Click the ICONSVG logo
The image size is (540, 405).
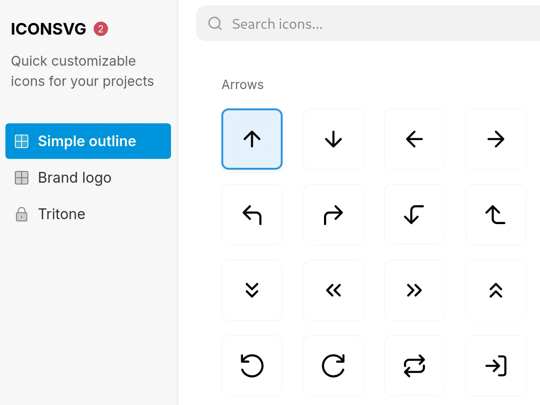pyautogui.click(x=48, y=28)
